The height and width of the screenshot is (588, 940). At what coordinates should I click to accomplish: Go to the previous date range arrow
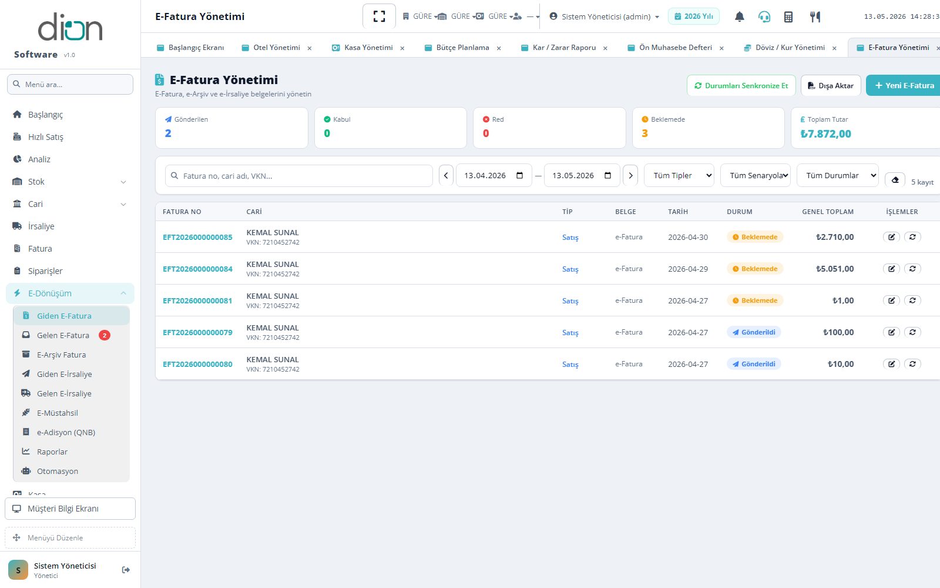coord(446,175)
